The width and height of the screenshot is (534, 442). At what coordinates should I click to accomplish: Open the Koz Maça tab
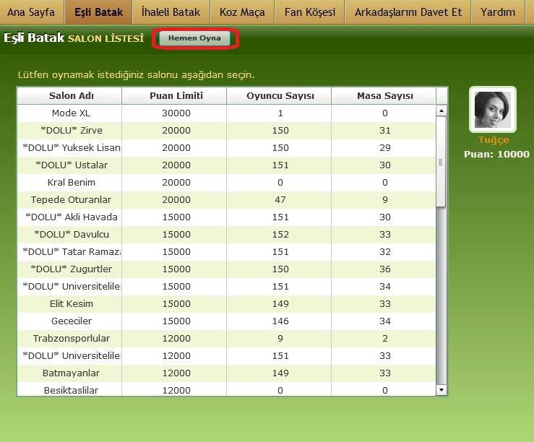(242, 12)
